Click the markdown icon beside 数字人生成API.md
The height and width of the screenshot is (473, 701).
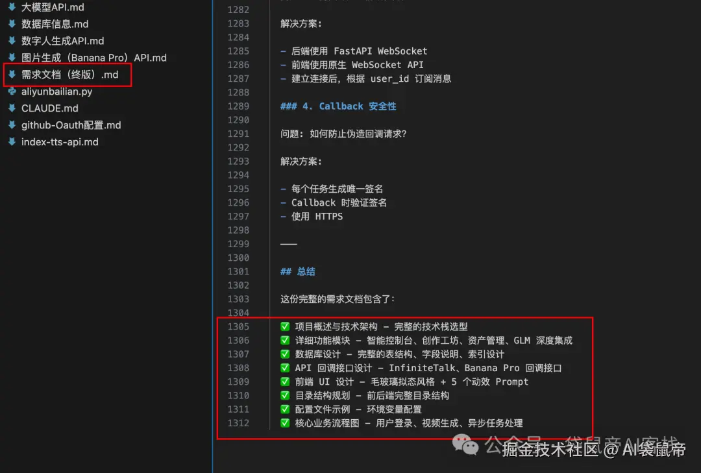click(x=12, y=41)
